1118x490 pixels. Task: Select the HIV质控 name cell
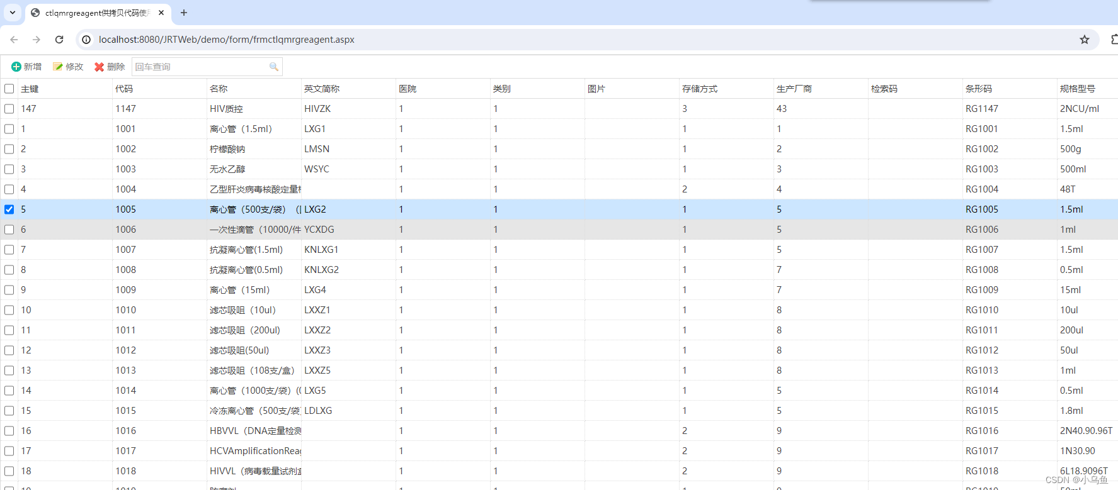[x=254, y=109]
